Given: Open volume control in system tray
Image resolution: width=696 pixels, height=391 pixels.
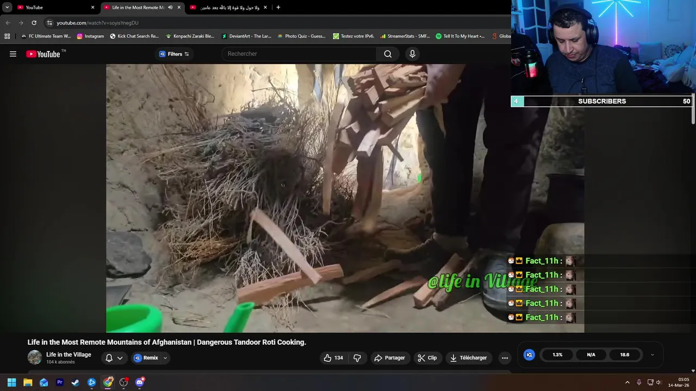Looking at the screenshot, I should coord(658,382).
